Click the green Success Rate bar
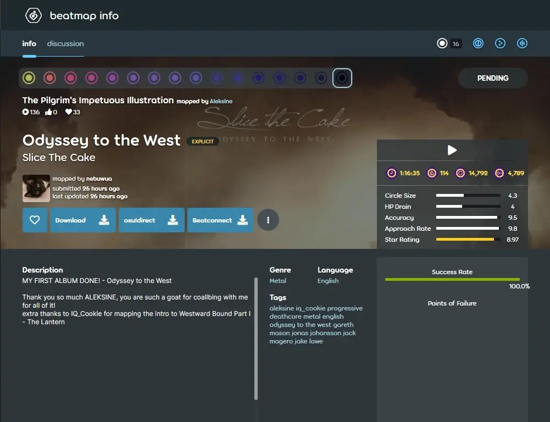The image size is (550, 422). click(x=452, y=280)
